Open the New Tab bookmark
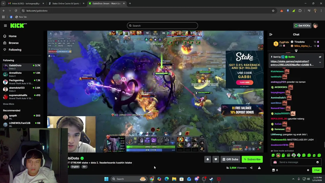The image size is (325, 183). (x=21, y=17)
